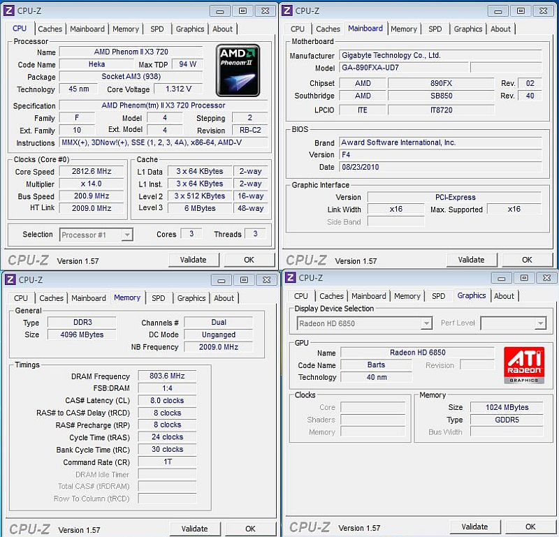Switch to SPD tab in CPU window

(x=157, y=29)
